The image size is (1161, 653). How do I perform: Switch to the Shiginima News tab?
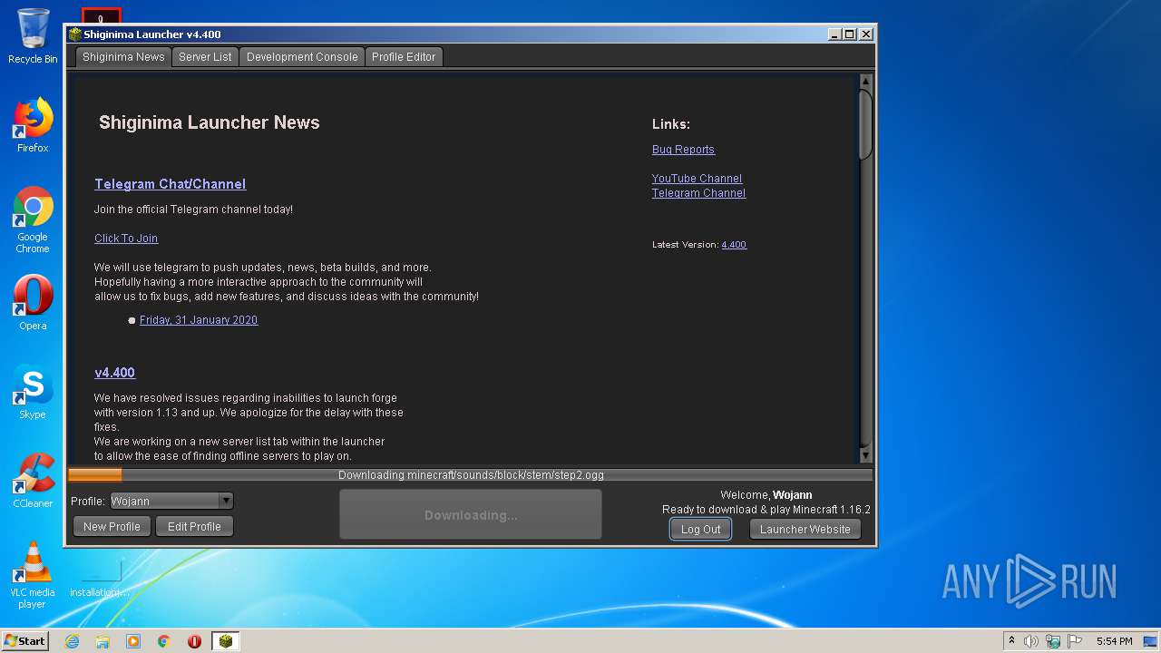(123, 56)
